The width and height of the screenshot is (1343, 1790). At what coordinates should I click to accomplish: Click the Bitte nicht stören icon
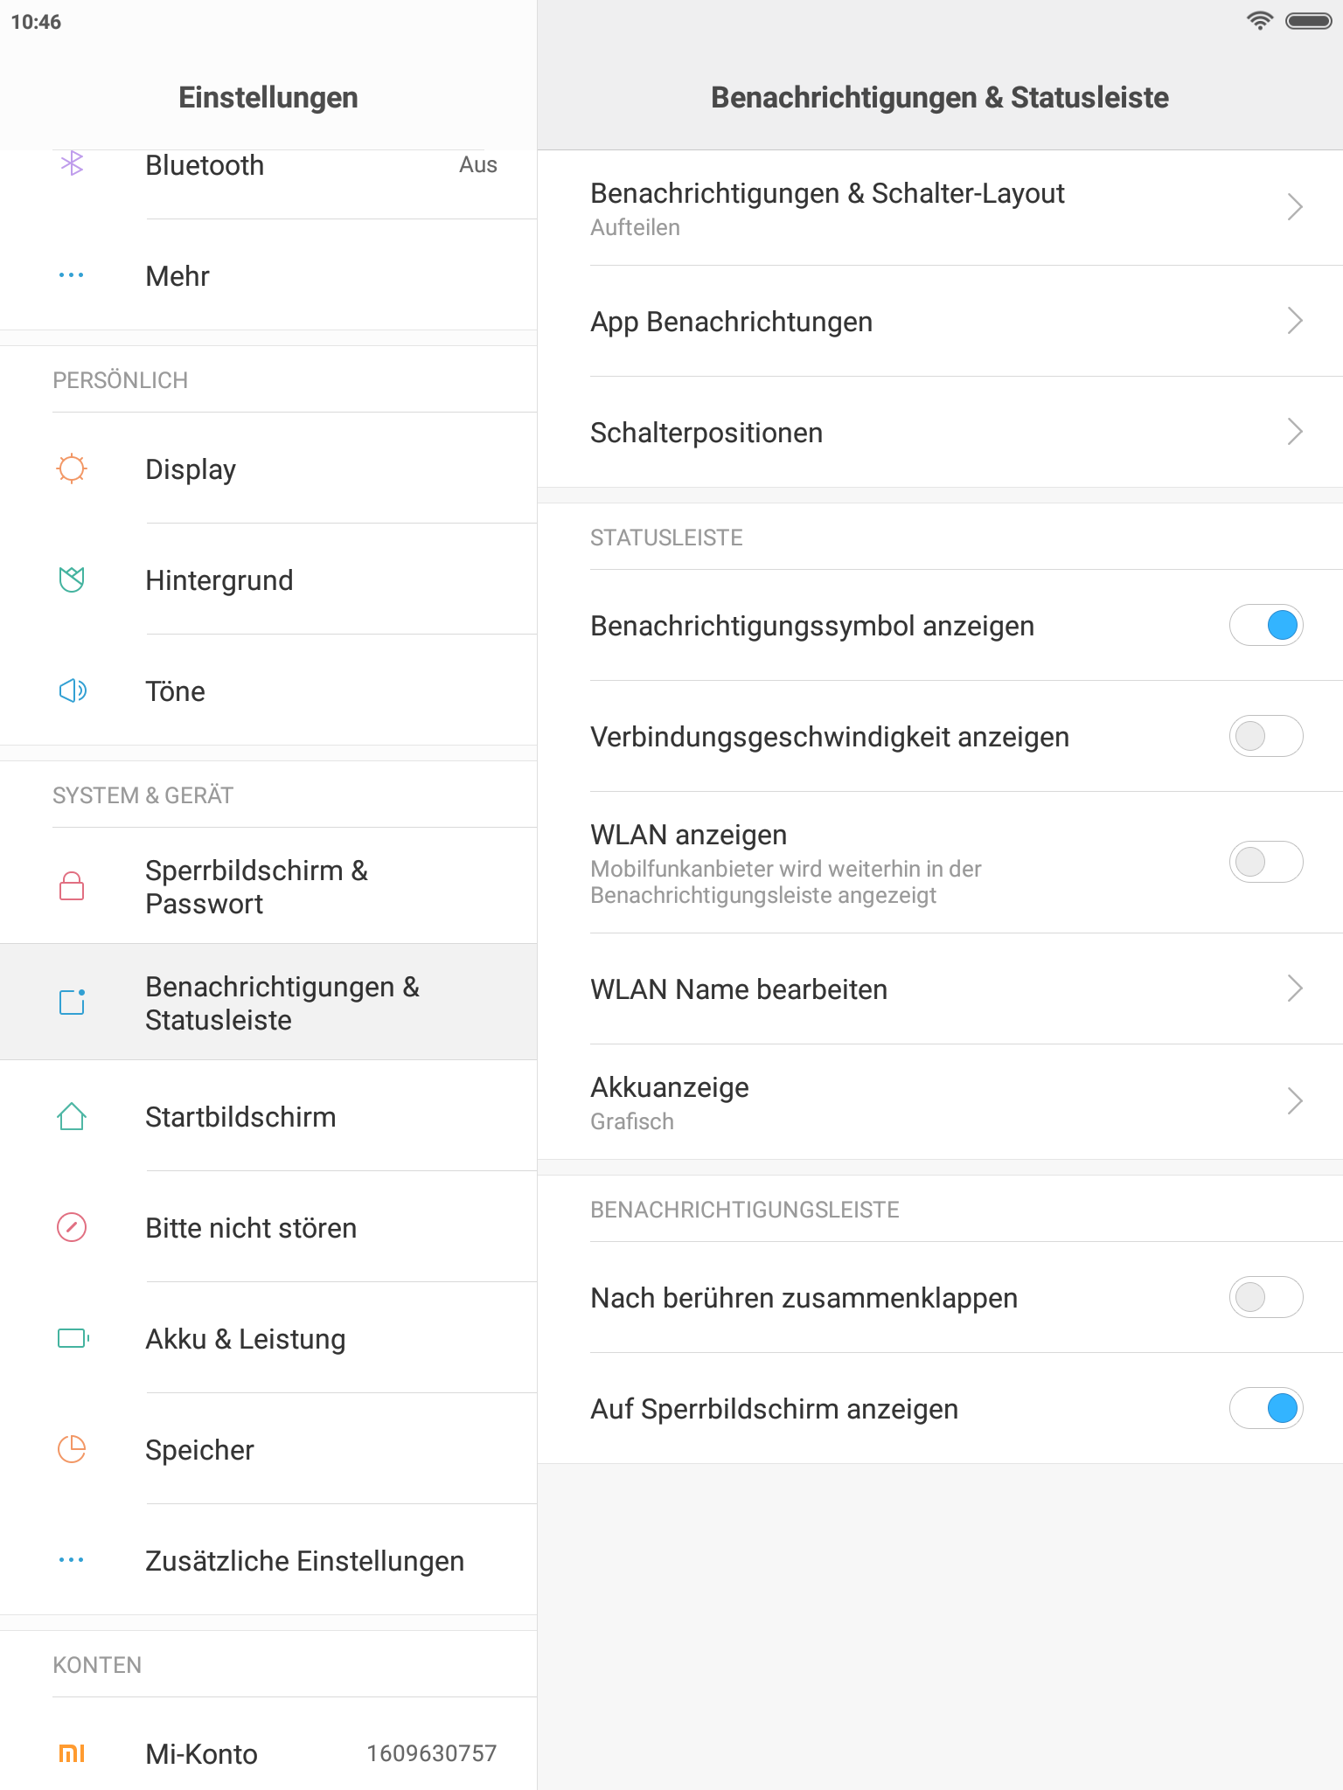tap(72, 1227)
